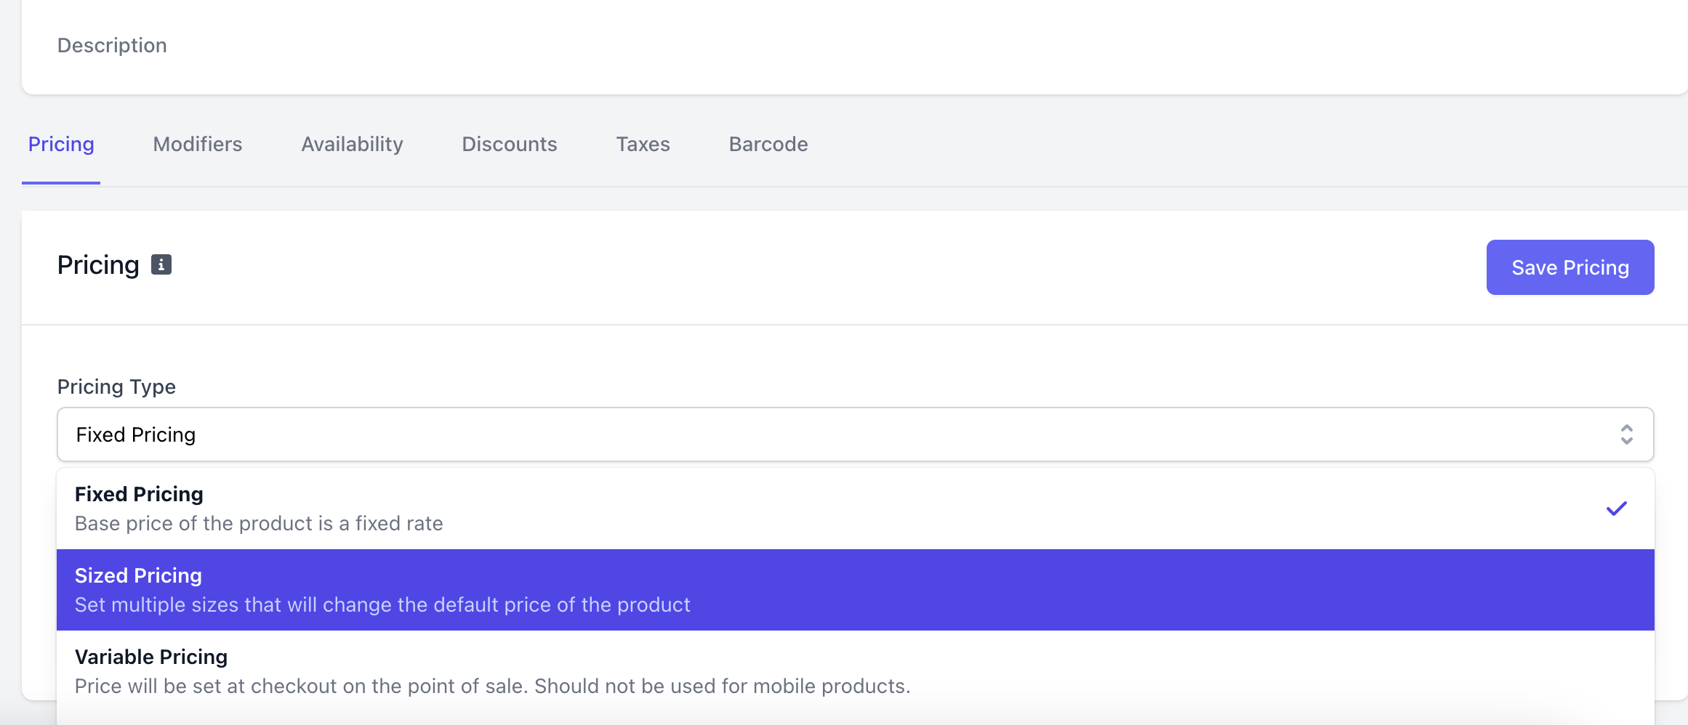Open the Availability tab
The height and width of the screenshot is (725, 1688).
352,145
